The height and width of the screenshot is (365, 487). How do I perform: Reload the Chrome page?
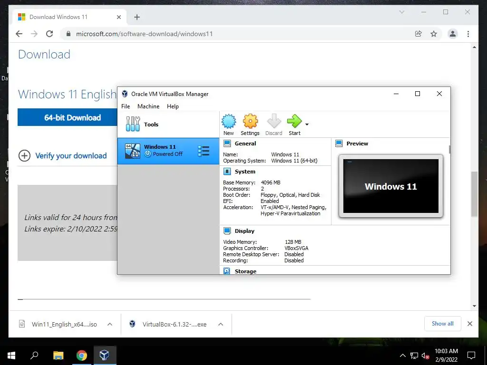pos(49,34)
